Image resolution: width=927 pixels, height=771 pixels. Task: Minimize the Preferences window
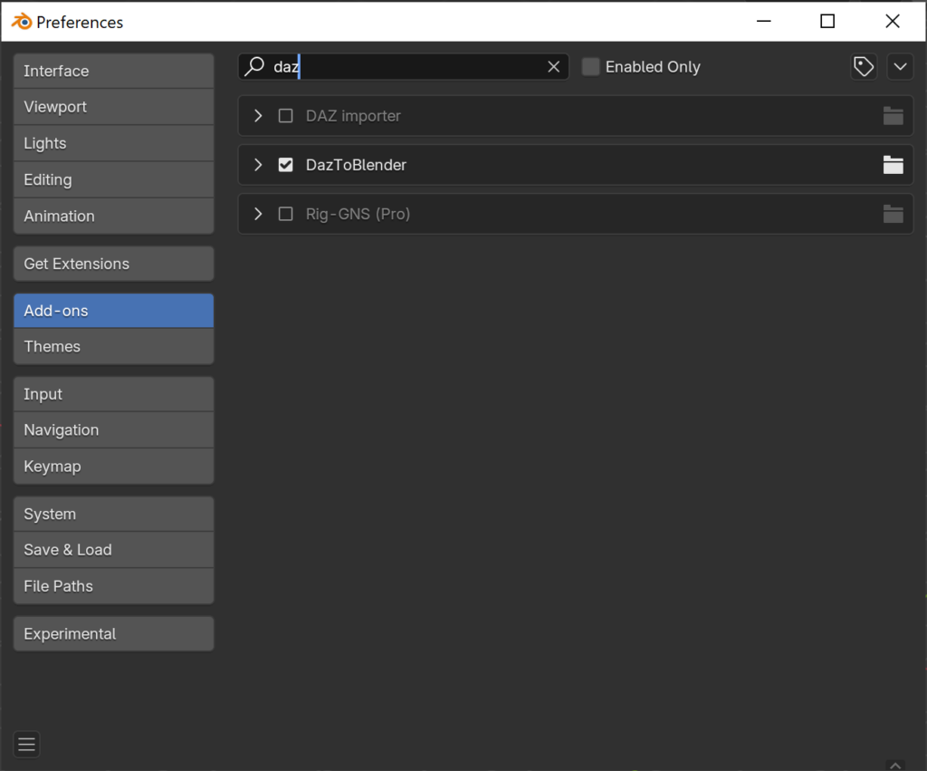764,22
